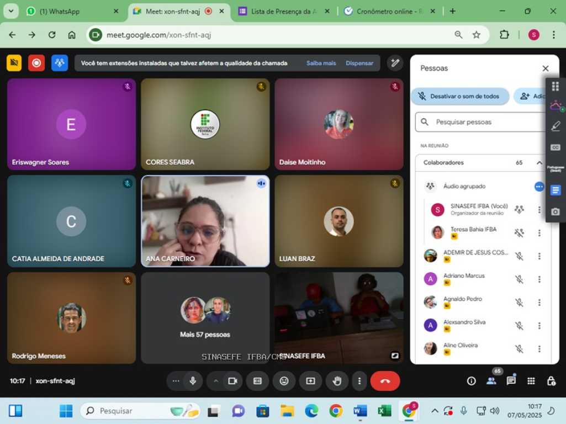Open the Chrome three-dot menu
Image resolution: width=566 pixels, height=424 pixels.
click(x=554, y=35)
